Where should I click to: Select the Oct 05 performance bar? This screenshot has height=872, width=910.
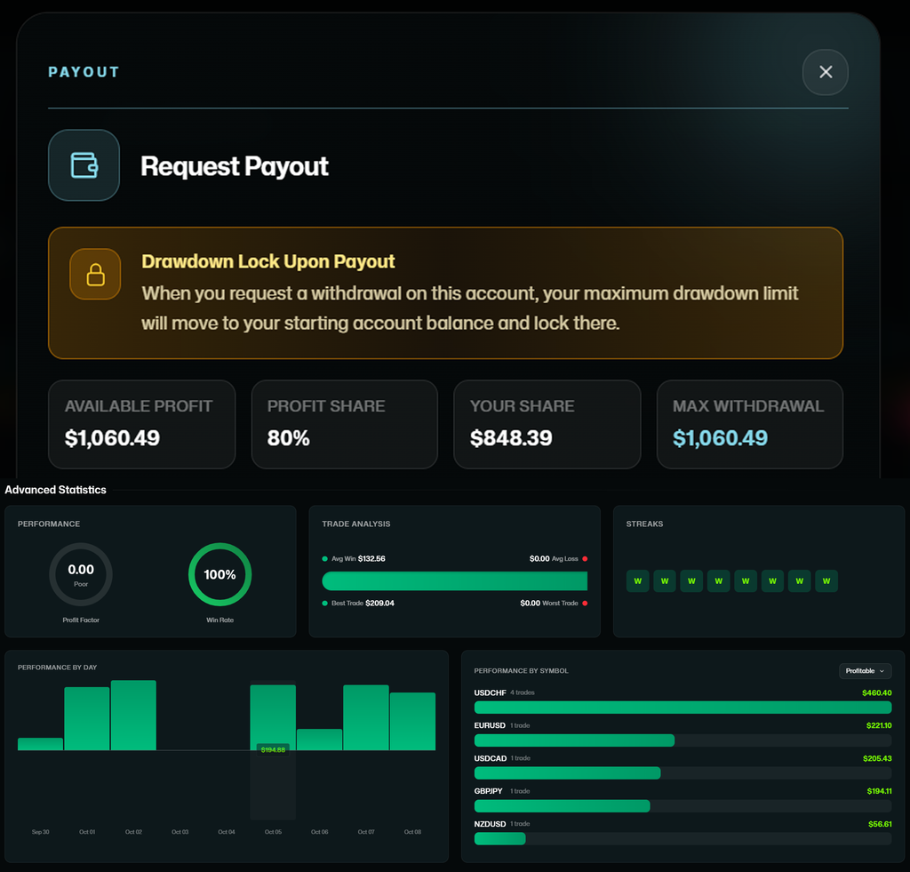tap(273, 717)
